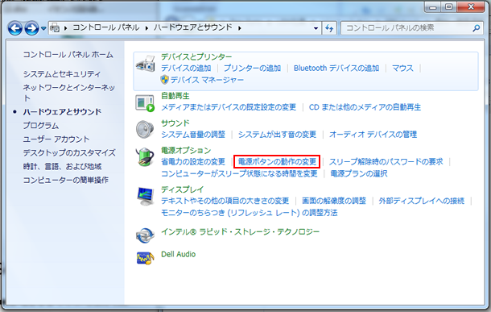491x312 pixels.
Task: Click Intel Rapid Storage Technology icon
Action: 145,235
